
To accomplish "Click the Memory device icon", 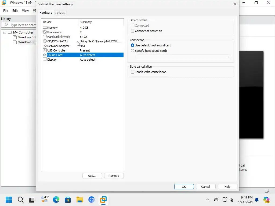I will pos(45,28).
